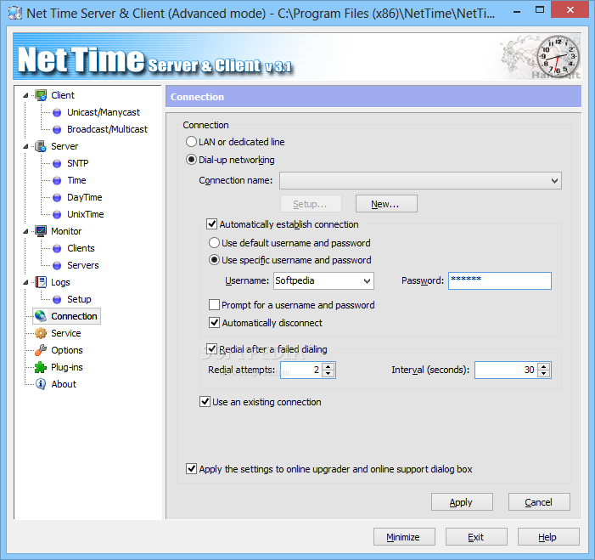Click the Clients blue bullet icon

57,249
